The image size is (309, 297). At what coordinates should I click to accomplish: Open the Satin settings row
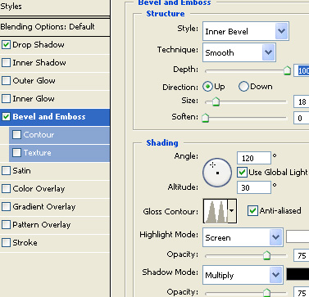(x=55, y=171)
